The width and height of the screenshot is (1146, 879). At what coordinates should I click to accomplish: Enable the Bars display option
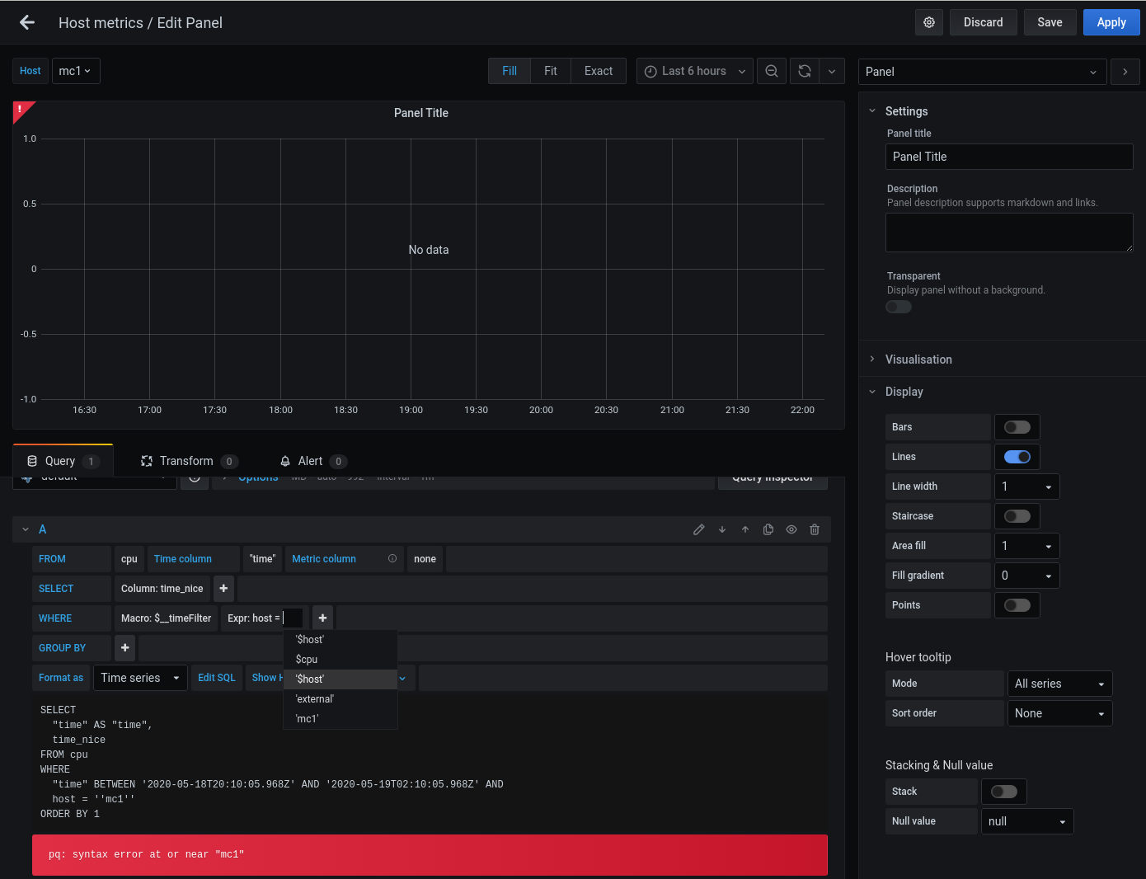pyautogui.click(x=1017, y=426)
